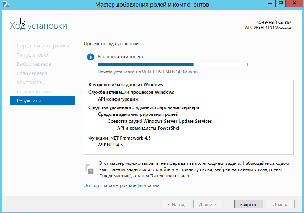The width and height of the screenshot is (304, 213).
Task: Select Подтверждение step in sidebar
Action: tap(34, 92)
